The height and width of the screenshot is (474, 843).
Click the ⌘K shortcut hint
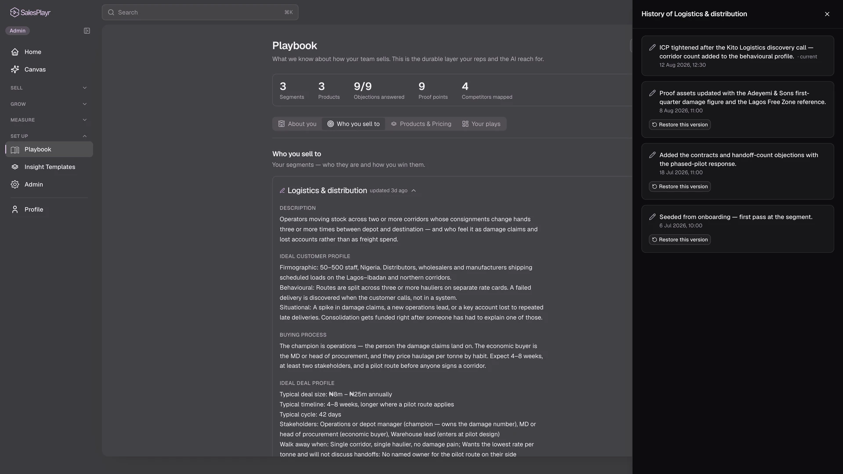point(288,12)
